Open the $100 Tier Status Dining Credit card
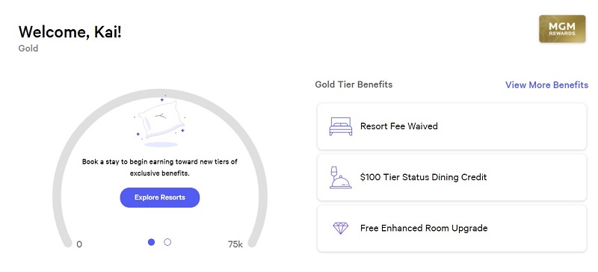 click(x=451, y=177)
